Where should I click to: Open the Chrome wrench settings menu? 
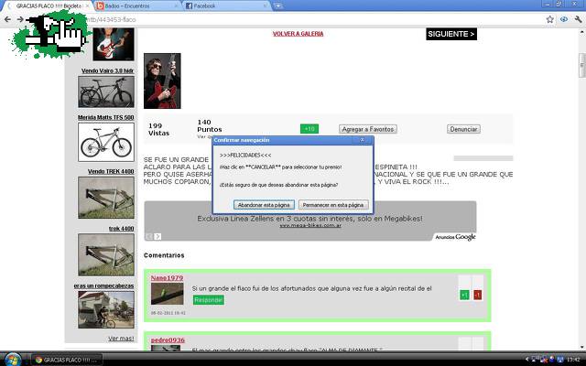coord(577,19)
